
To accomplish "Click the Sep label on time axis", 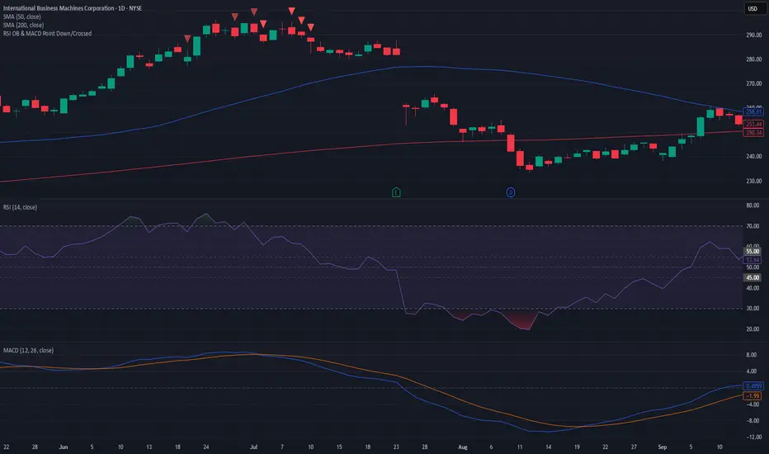I will coord(663,447).
